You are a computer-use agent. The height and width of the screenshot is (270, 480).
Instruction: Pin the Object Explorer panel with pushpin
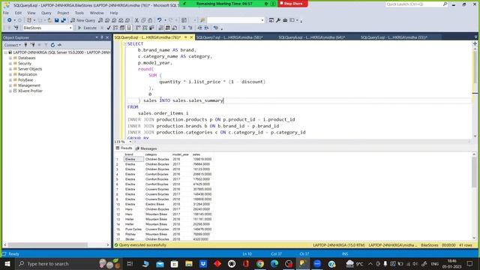pyautogui.click(x=102, y=37)
